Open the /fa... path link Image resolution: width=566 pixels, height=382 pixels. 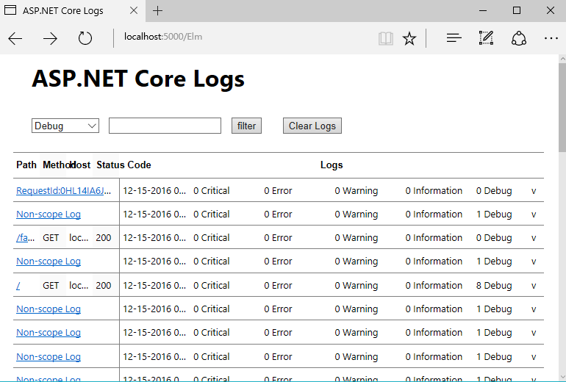pyautogui.click(x=25, y=238)
